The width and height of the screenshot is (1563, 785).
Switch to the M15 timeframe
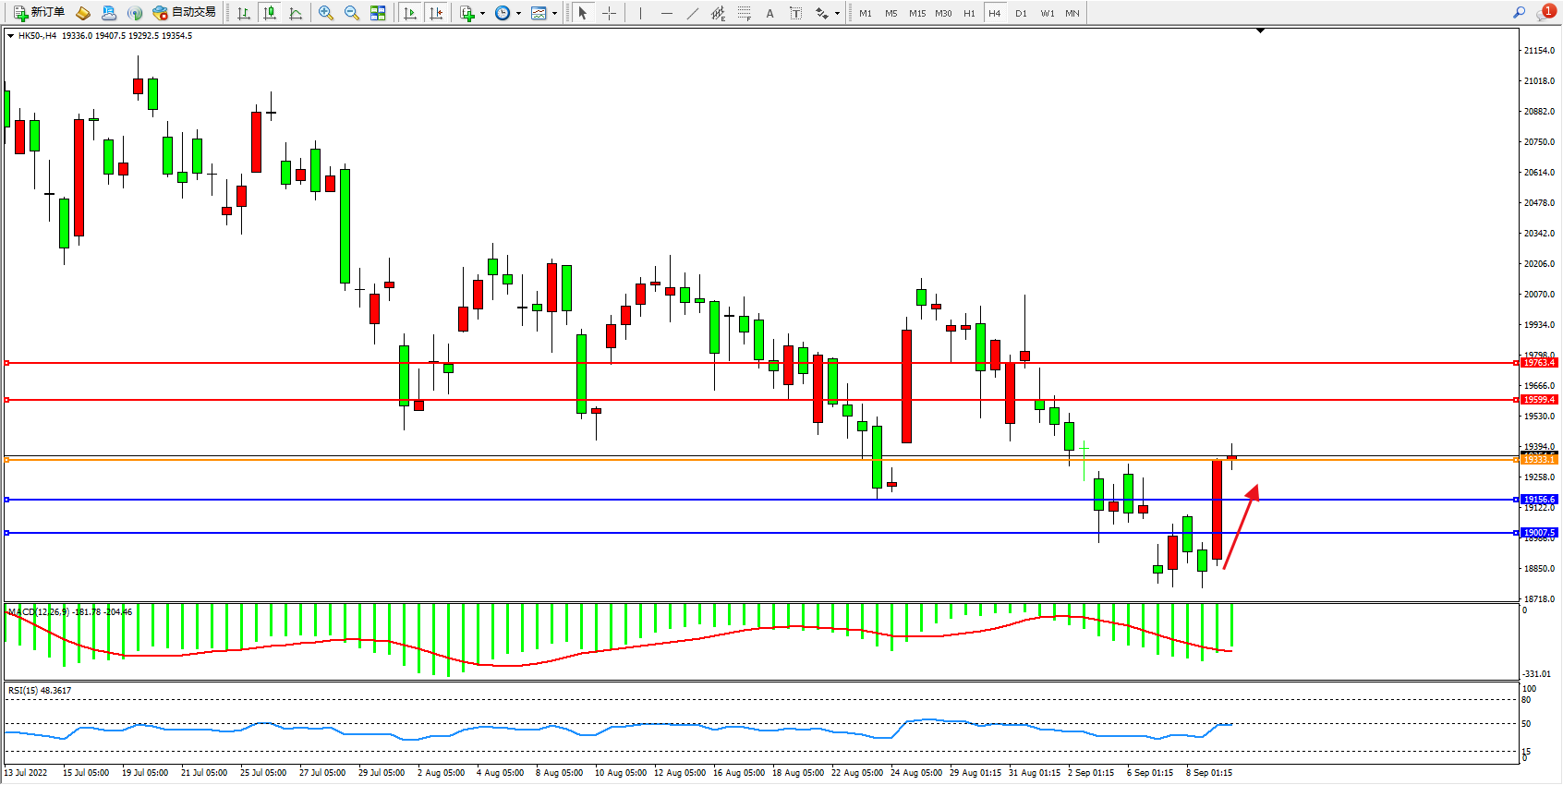(916, 13)
